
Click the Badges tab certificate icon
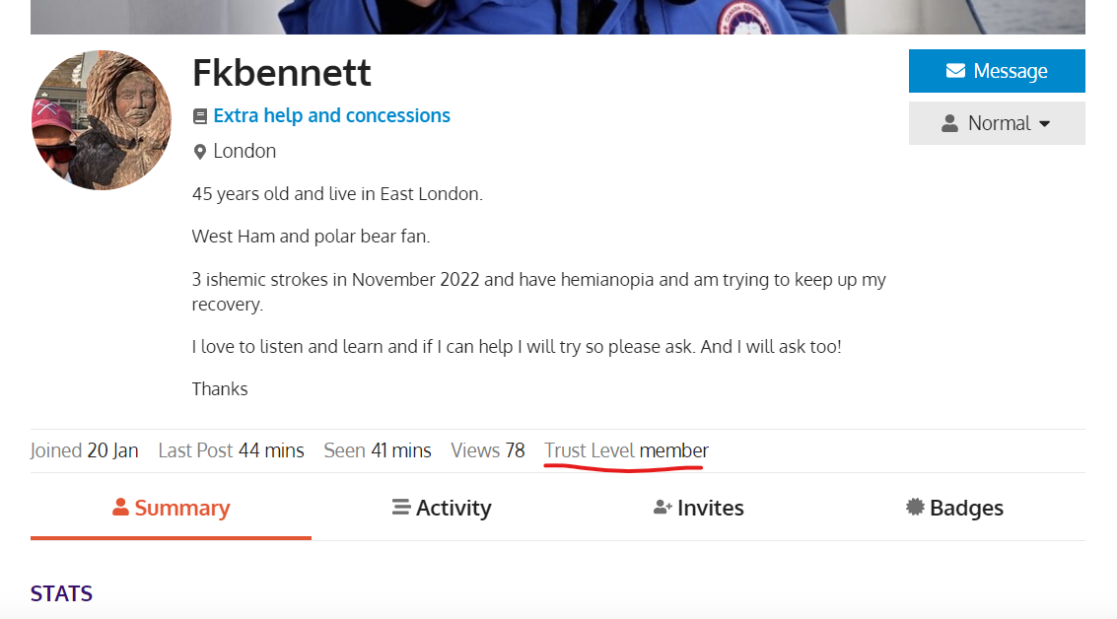[x=915, y=508]
